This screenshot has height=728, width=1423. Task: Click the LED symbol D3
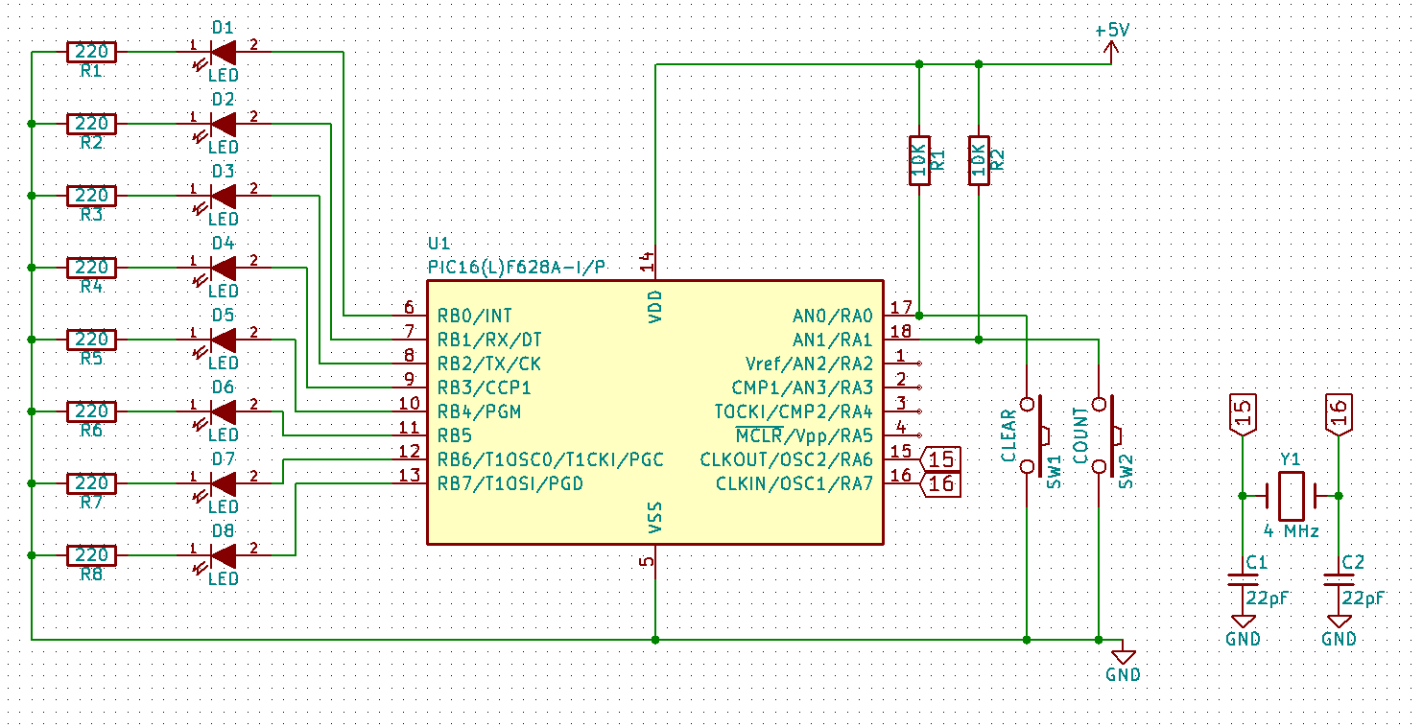click(223, 196)
